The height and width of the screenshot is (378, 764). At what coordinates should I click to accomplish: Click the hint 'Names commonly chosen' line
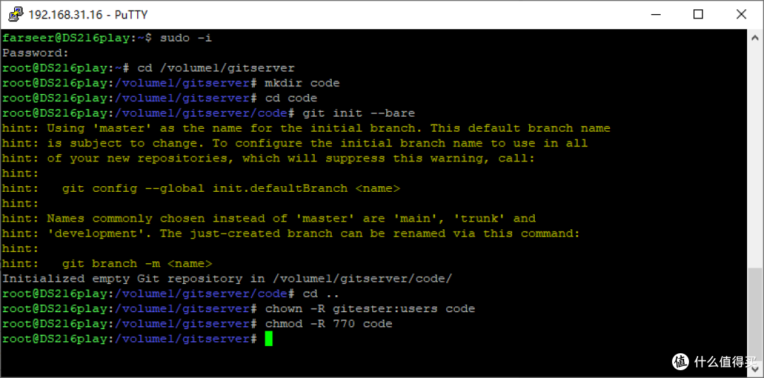269,219
